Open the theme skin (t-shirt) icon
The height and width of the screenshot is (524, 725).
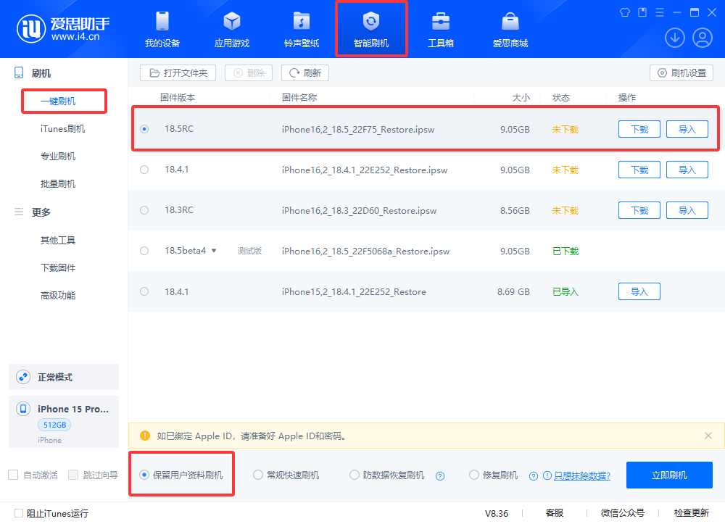coord(623,12)
